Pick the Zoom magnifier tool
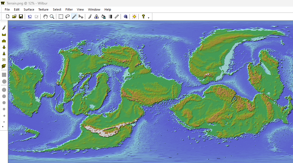 [52, 17]
